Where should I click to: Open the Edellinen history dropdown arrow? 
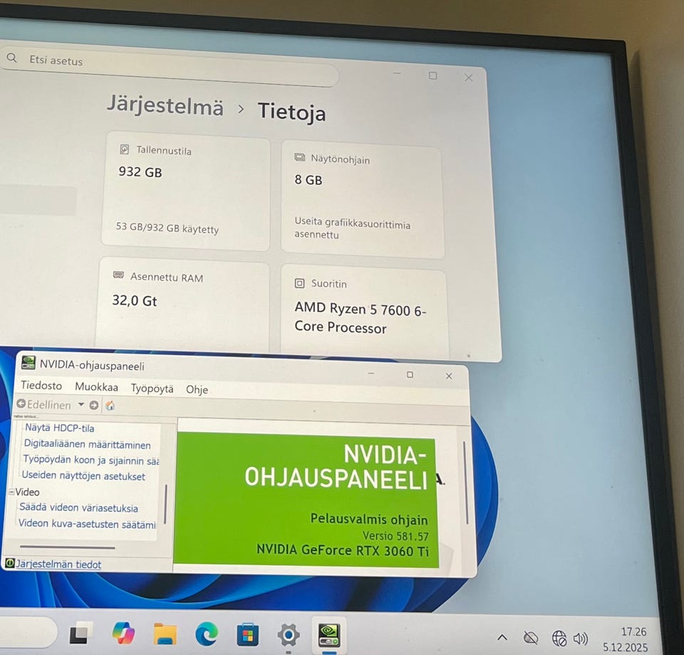pyautogui.click(x=81, y=405)
